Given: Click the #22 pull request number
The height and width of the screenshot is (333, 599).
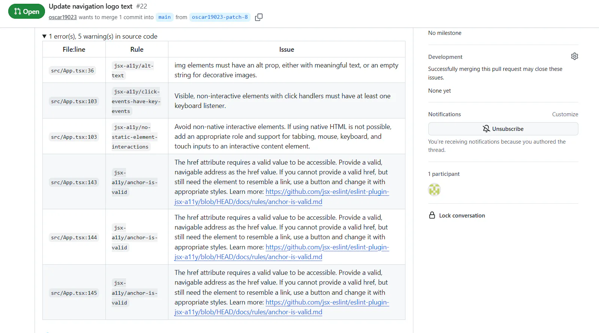Looking at the screenshot, I should pos(141,6).
